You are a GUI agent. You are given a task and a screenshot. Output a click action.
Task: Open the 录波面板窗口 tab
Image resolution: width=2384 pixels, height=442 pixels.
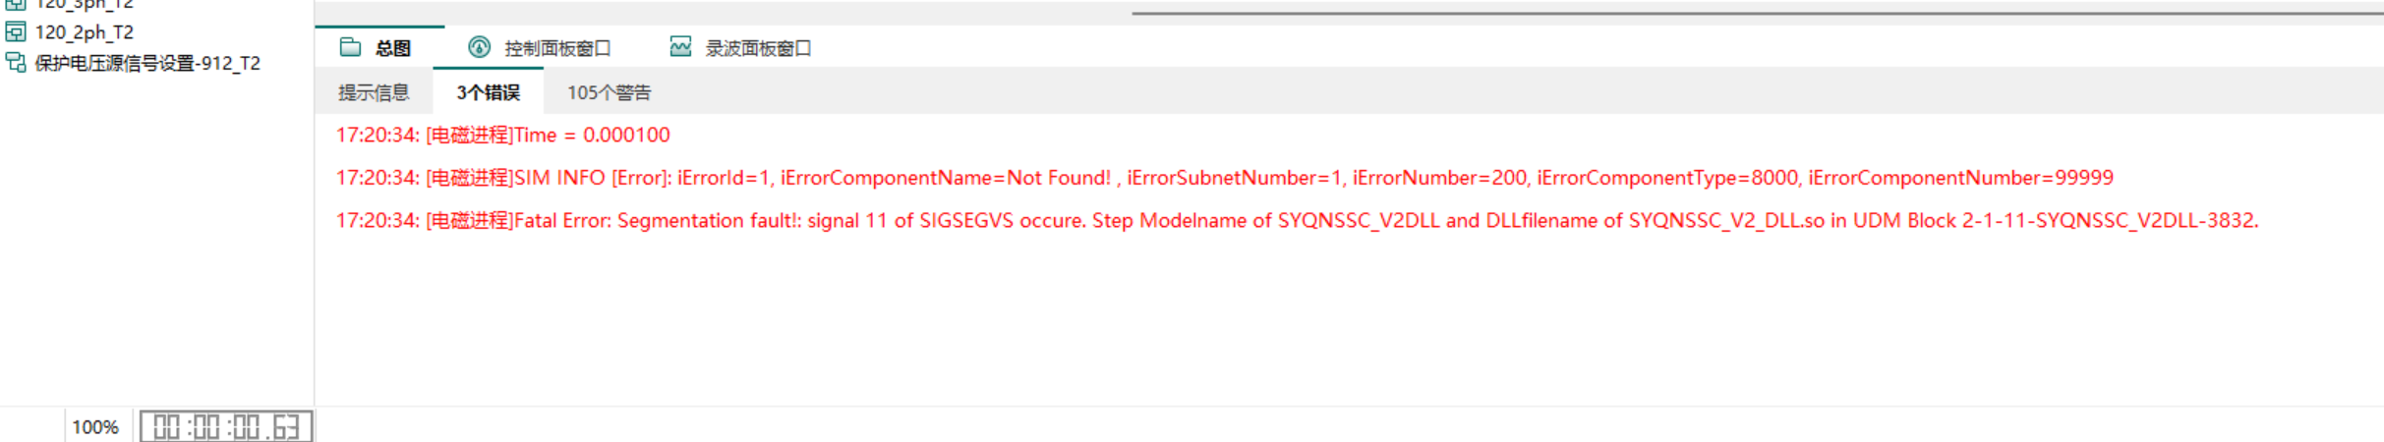pos(758,48)
